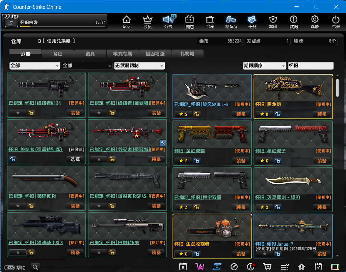The image size is (346, 272).
Task: Open the gift window icon in bottom bar
Action: (x=183, y=267)
